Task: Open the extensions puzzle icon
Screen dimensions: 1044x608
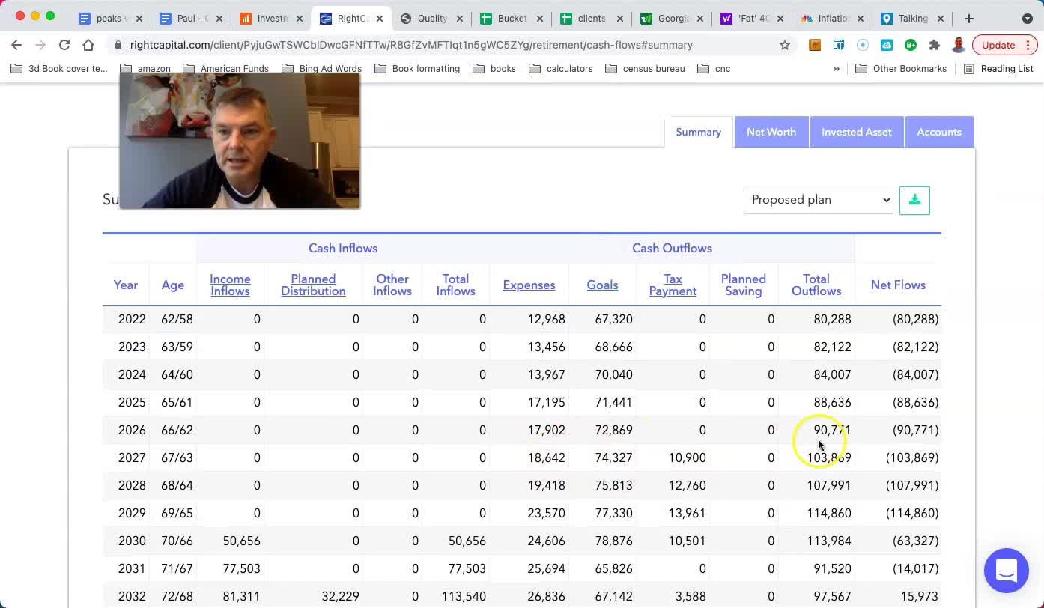Action: pyautogui.click(x=934, y=45)
